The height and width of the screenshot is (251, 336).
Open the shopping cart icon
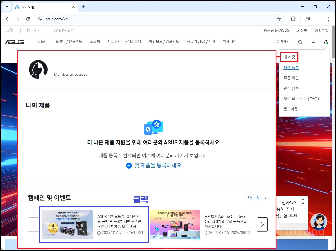313,42
